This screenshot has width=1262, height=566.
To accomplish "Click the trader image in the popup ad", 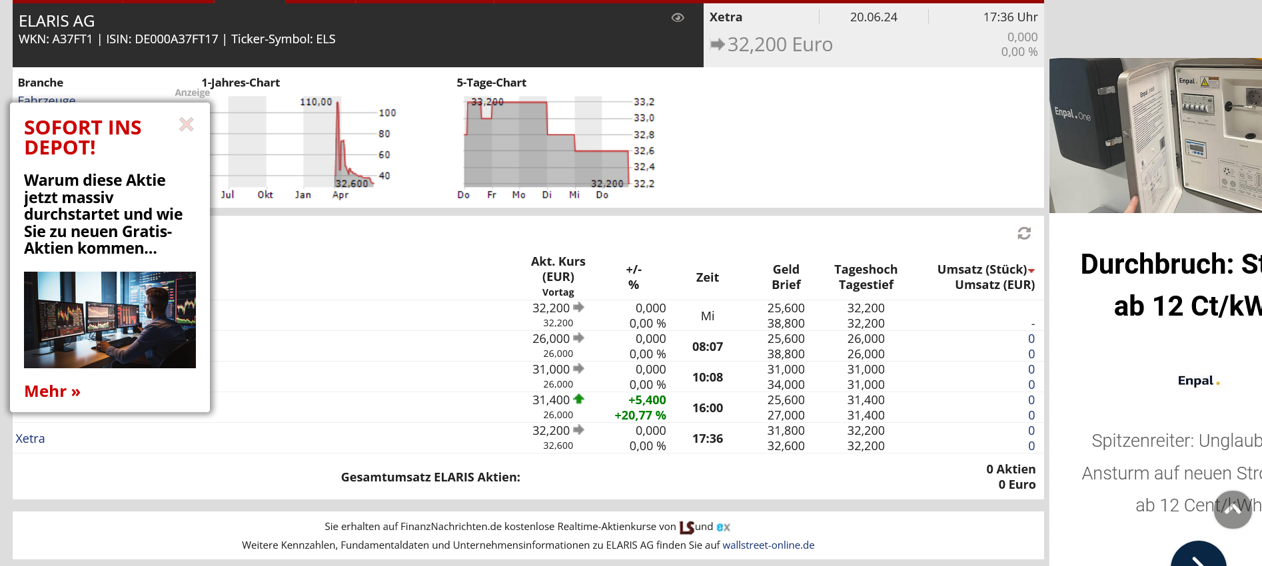I will [110, 320].
